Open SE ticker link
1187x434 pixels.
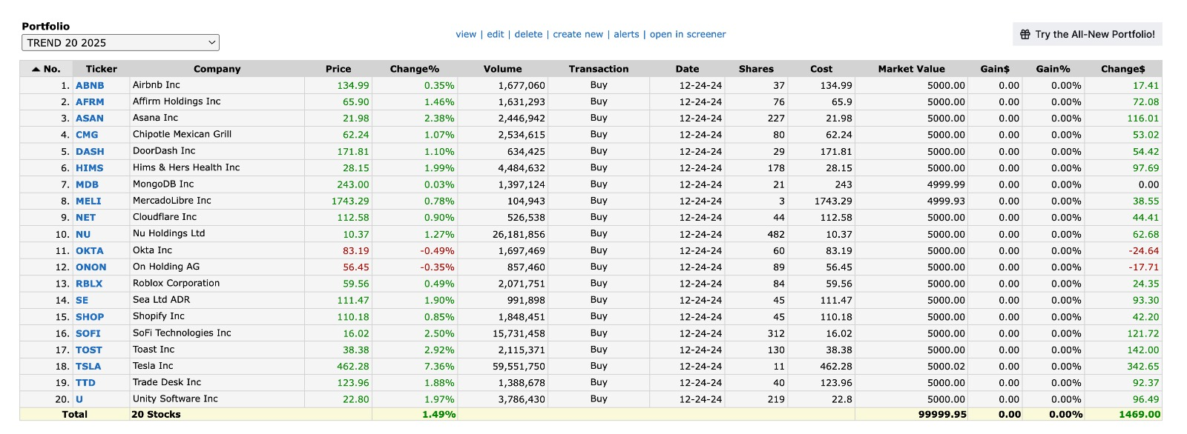pyautogui.click(x=82, y=300)
